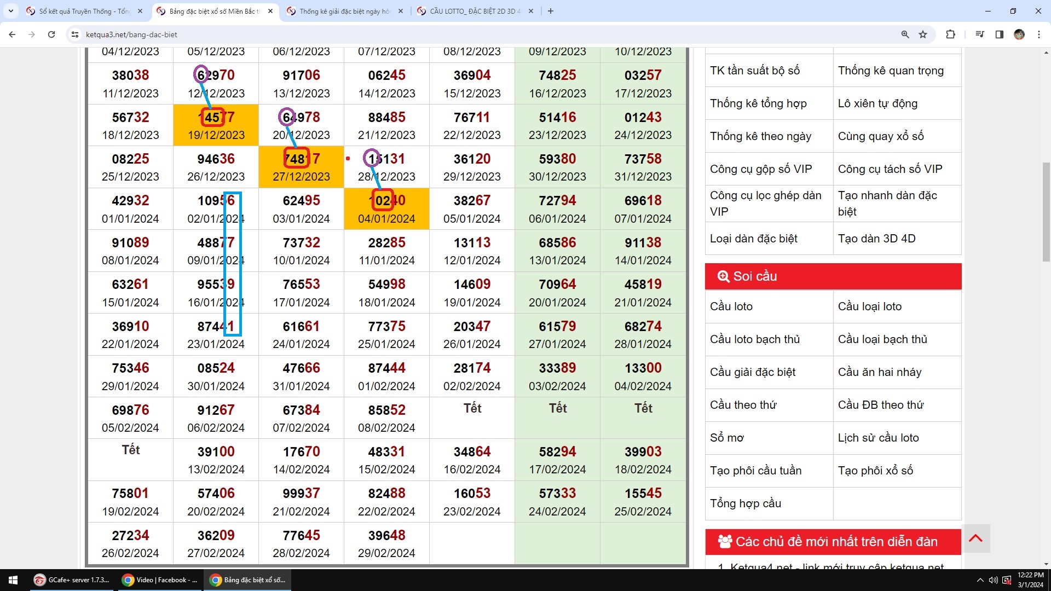
Task: Click Tạo dàn 3D 4D link
Action: [x=876, y=239]
